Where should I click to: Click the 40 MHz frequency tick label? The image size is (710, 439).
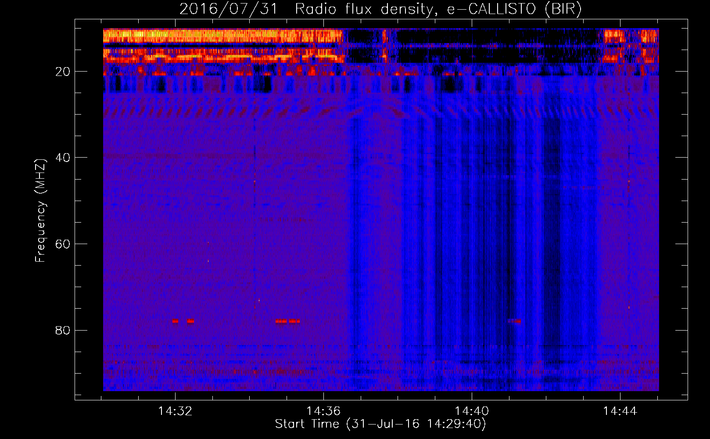pos(63,158)
